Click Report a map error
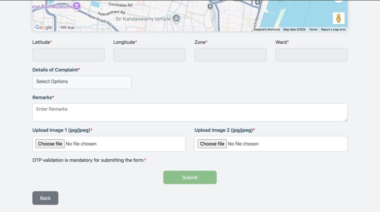380x212 pixels. click(x=333, y=29)
